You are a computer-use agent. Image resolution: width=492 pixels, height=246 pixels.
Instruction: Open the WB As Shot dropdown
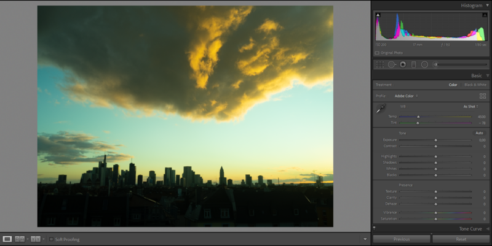(470, 107)
